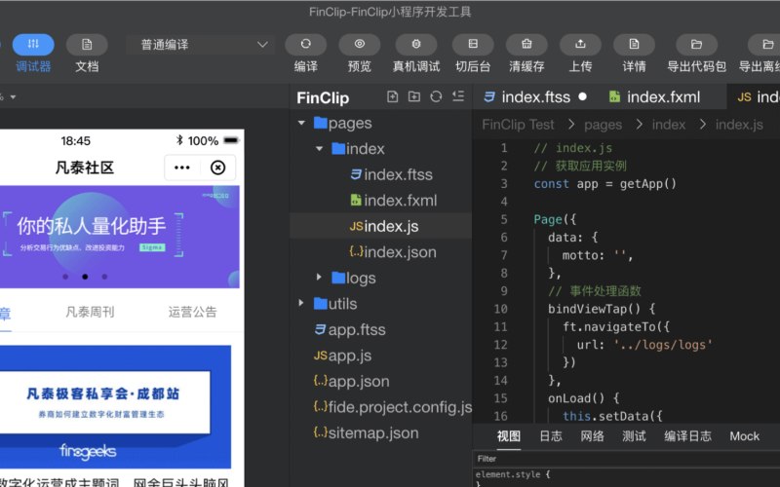Toggle the 调试器 debugger button
Image resolution: width=780 pixels, height=487 pixels.
(x=33, y=45)
